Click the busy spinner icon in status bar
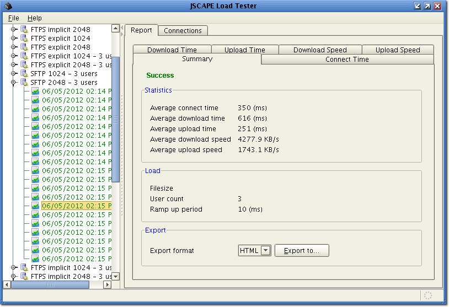 click(x=428, y=295)
